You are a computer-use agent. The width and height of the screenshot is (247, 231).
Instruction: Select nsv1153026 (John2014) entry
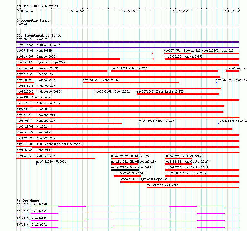pyautogui.click(x=34, y=150)
